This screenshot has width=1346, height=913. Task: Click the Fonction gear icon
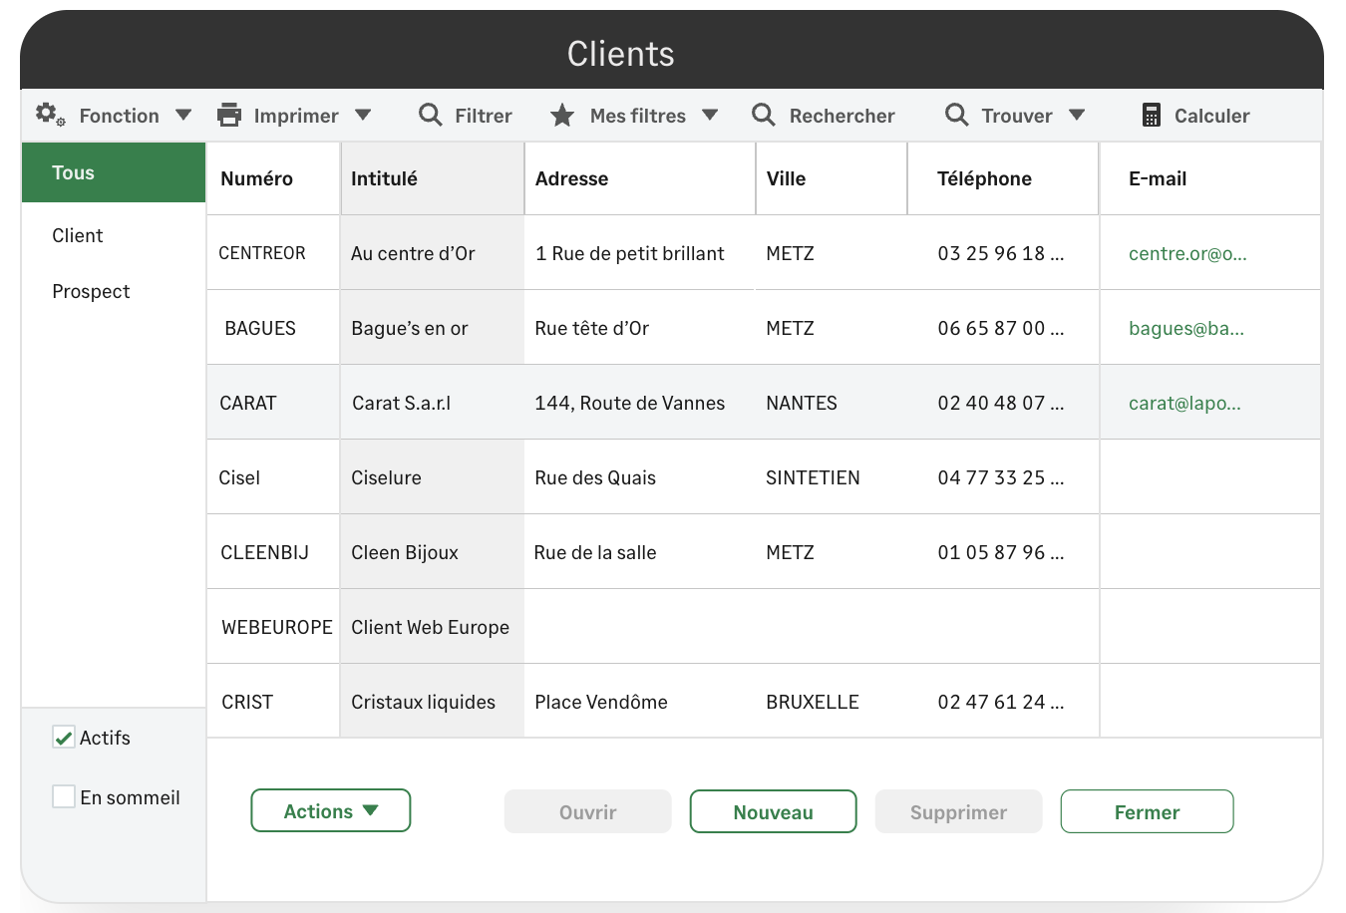click(50, 115)
